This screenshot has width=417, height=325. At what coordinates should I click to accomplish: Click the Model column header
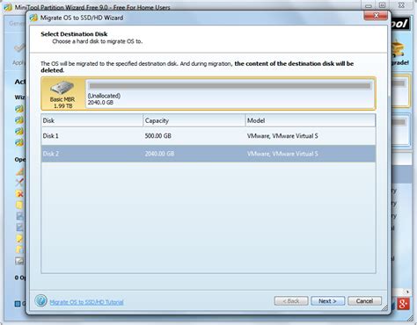[x=311, y=120]
